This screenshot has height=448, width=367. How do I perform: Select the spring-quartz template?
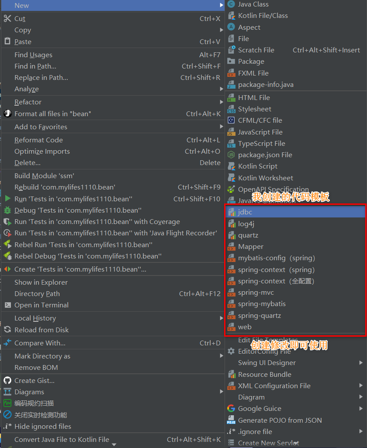pyautogui.click(x=295, y=315)
